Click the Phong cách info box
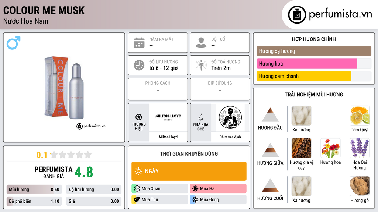 pos(158,89)
